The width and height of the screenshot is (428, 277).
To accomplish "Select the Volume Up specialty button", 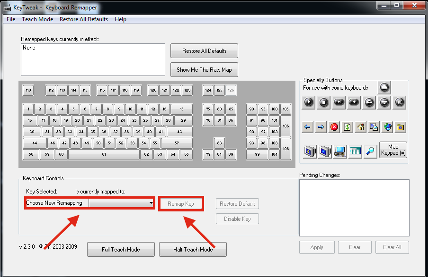I will [369, 102].
